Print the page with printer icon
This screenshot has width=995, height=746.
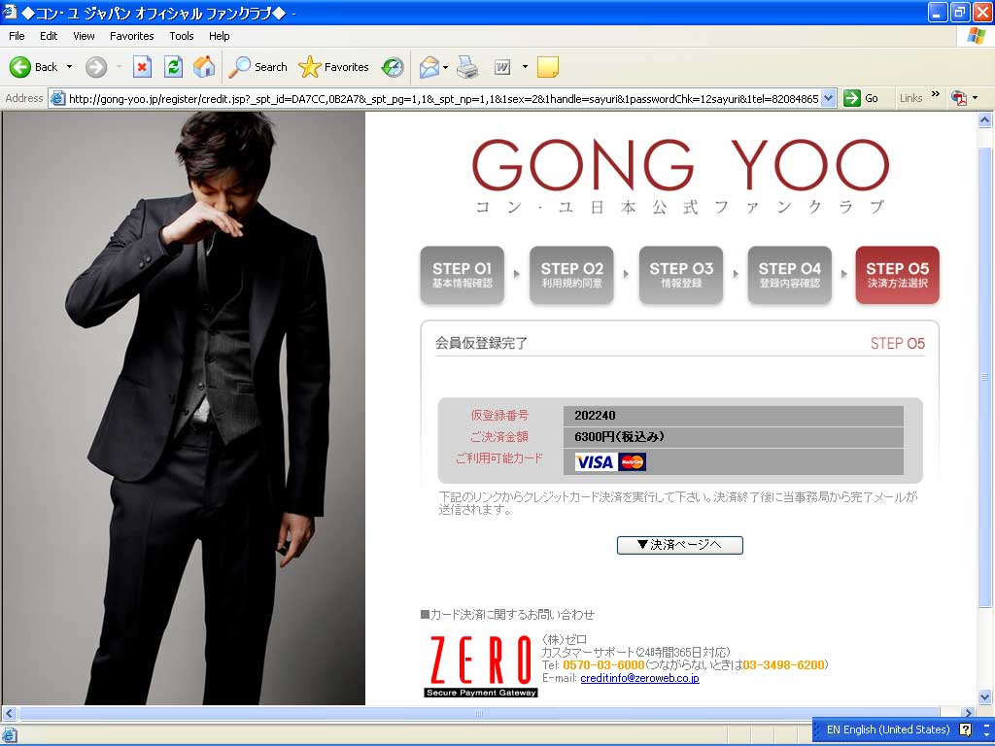click(467, 67)
